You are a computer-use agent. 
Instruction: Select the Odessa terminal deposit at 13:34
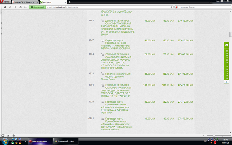tap(116, 61)
